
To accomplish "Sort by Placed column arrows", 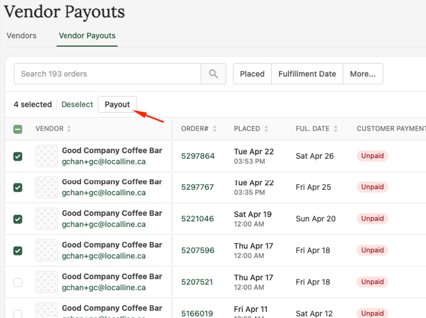I will click(x=266, y=129).
